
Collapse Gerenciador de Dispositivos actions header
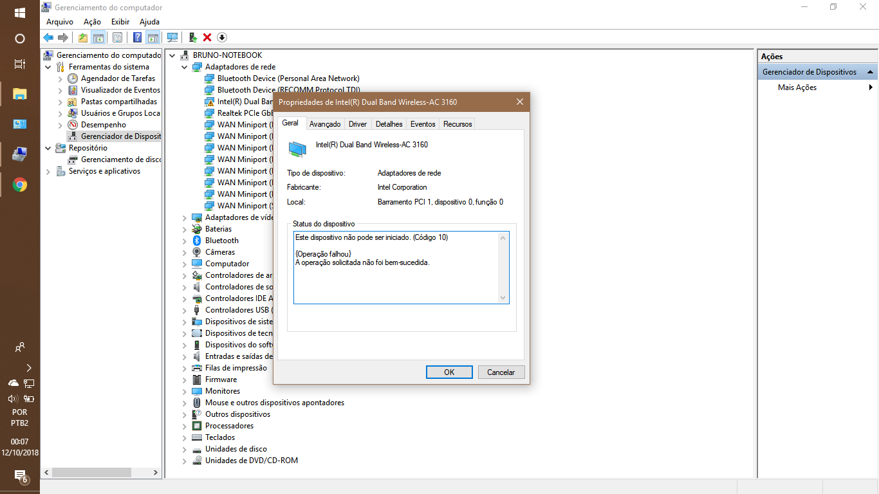click(x=870, y=72)
